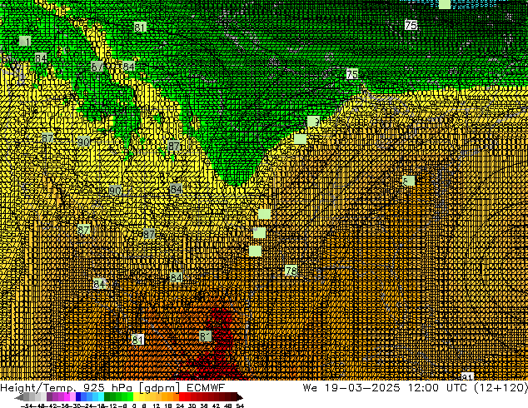The height and width of the screenshot is (408, 528).
Task: Pick the bright yellow legend swatch
Action: click(x=136, y=397)
